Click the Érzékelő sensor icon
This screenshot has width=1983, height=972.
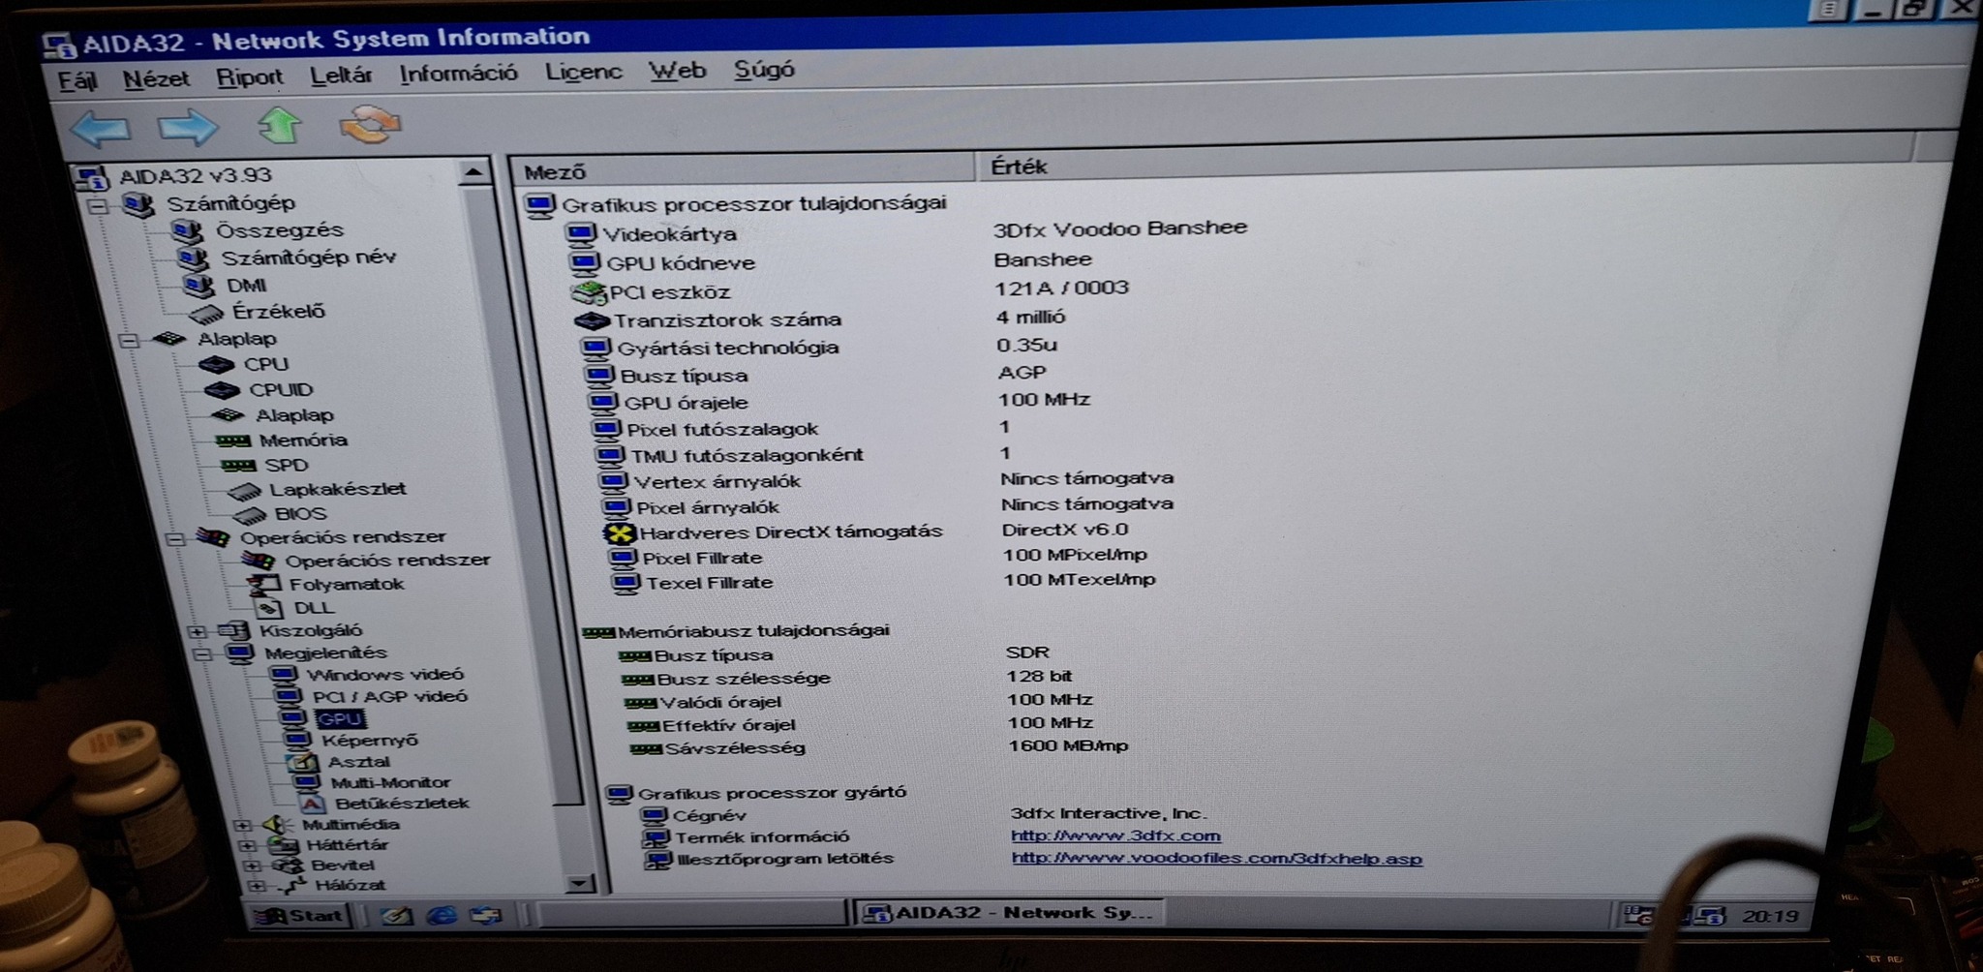click(206, 313)
